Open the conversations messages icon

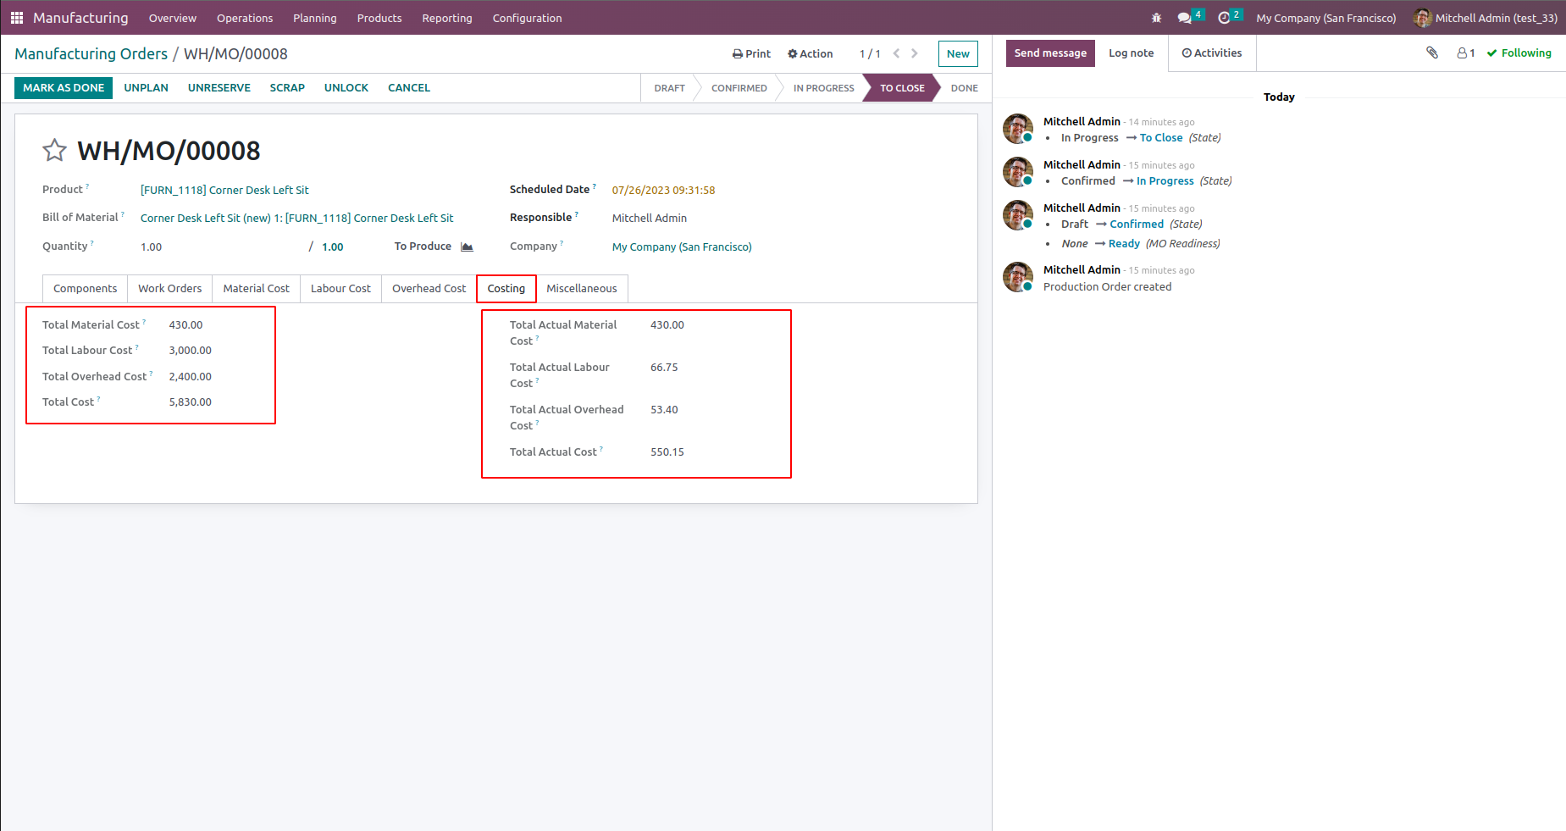pyautogui.click(x=1185, y=18)
